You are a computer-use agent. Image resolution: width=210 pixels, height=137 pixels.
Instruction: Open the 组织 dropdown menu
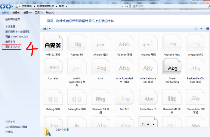(x=46, y=29)
